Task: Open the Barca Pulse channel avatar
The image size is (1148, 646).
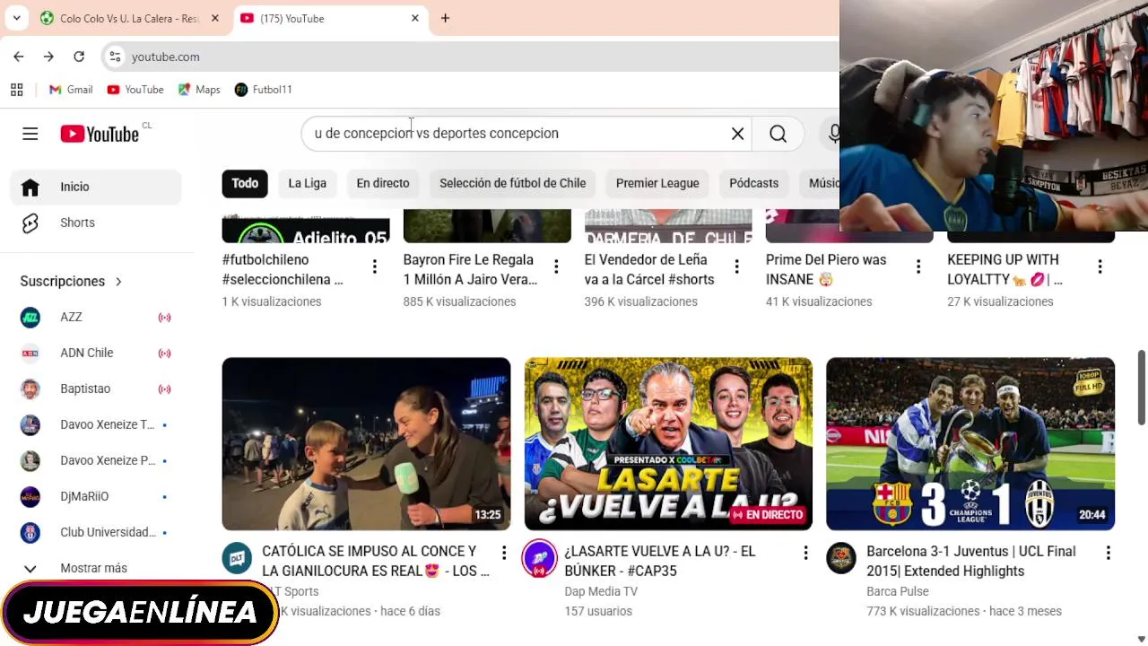Action: pyautogui.click(x=841, y=558)
